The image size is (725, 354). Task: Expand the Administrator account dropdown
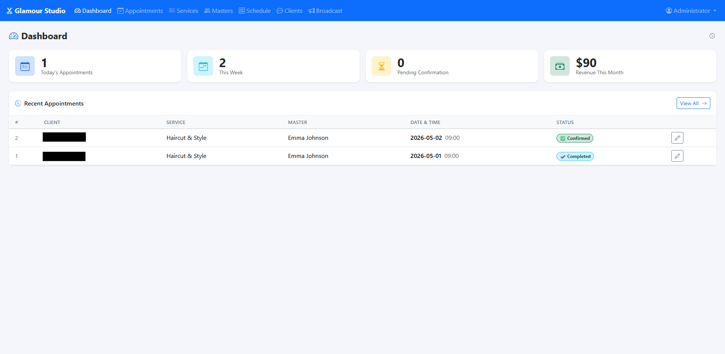[691, 11]
